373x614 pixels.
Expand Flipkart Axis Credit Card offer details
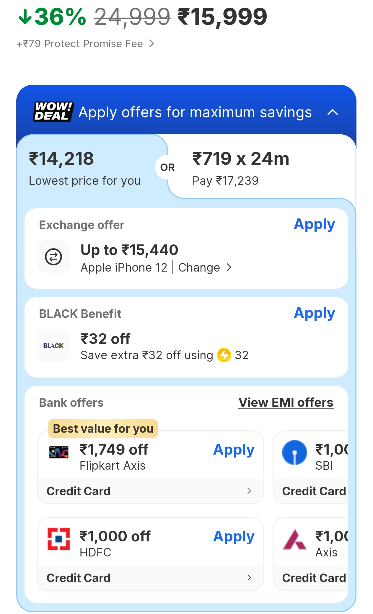click(x=249, y=491)
